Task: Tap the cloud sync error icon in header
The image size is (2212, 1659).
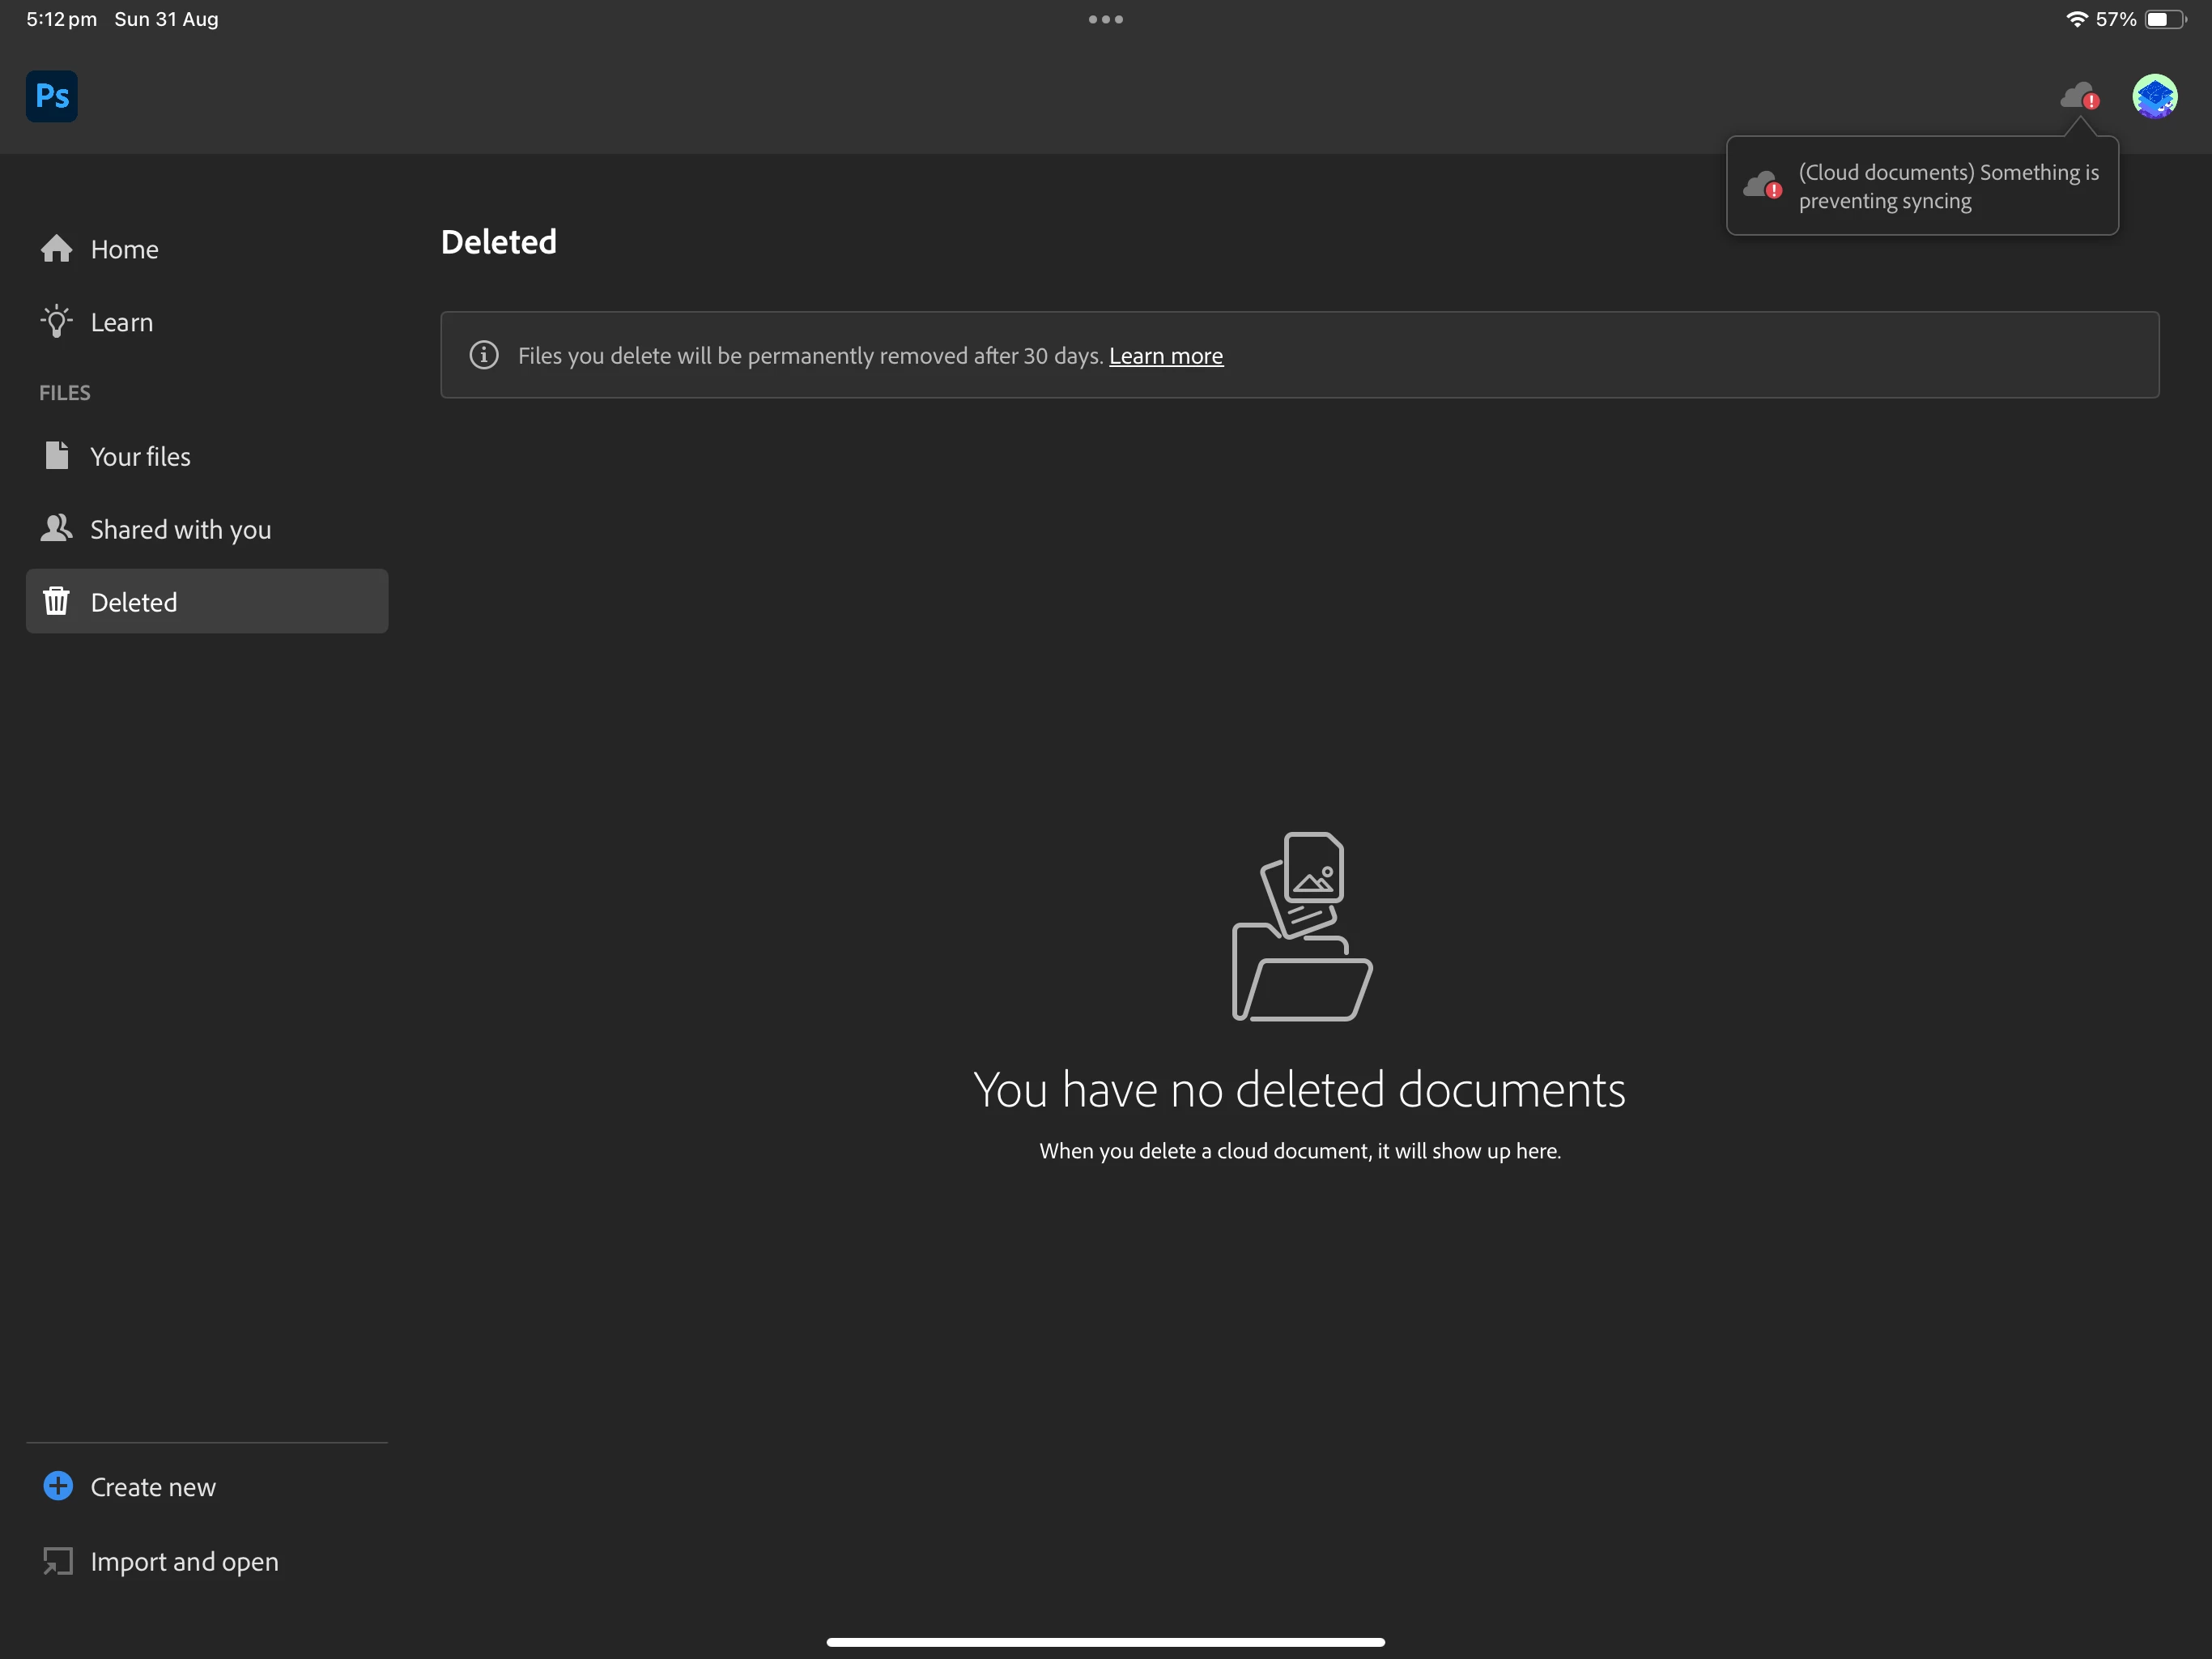Action: [2079, 97]
